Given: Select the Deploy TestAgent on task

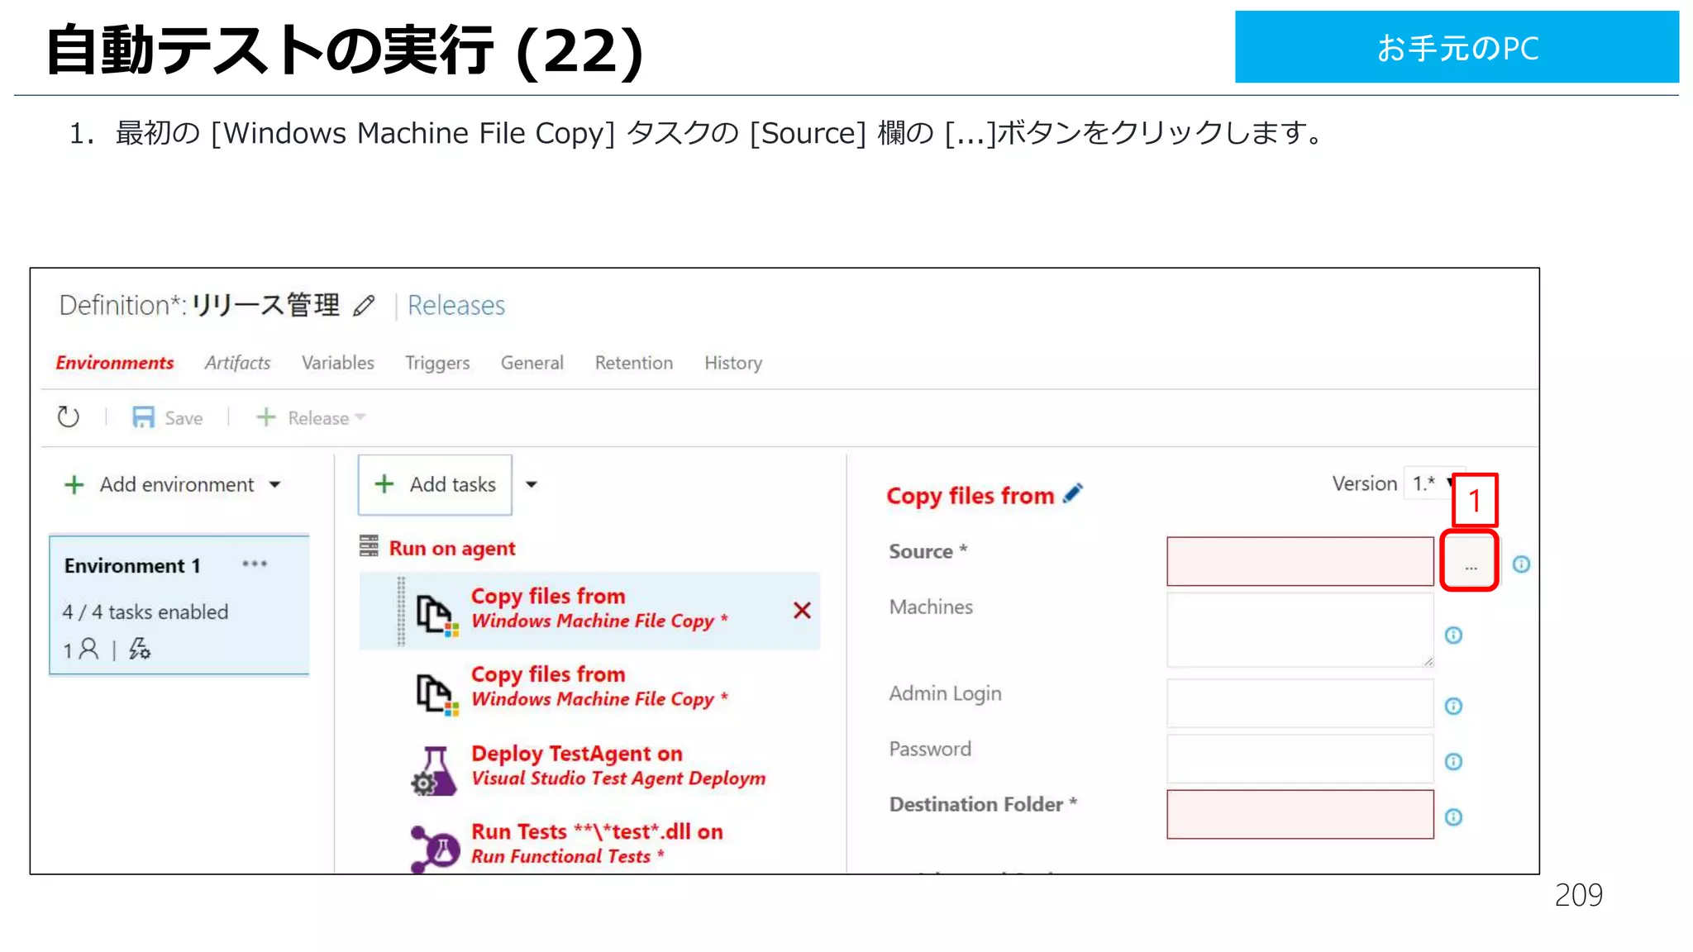Looking at the screenshot, I should [618, 765].
